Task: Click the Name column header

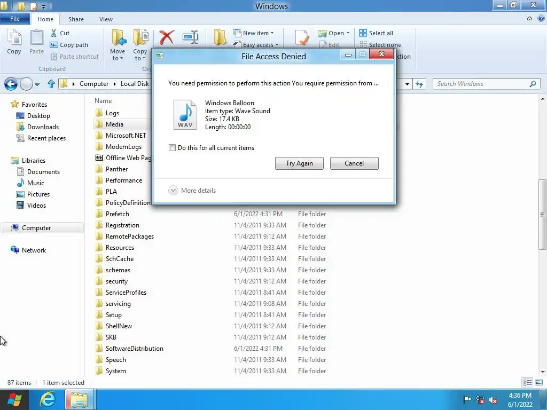Action: (103, 101)
